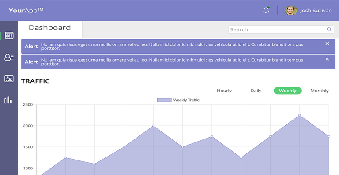Screen dimensions: 339x175
Task: Open the notifications bell
Action: [x=266, y=10]
